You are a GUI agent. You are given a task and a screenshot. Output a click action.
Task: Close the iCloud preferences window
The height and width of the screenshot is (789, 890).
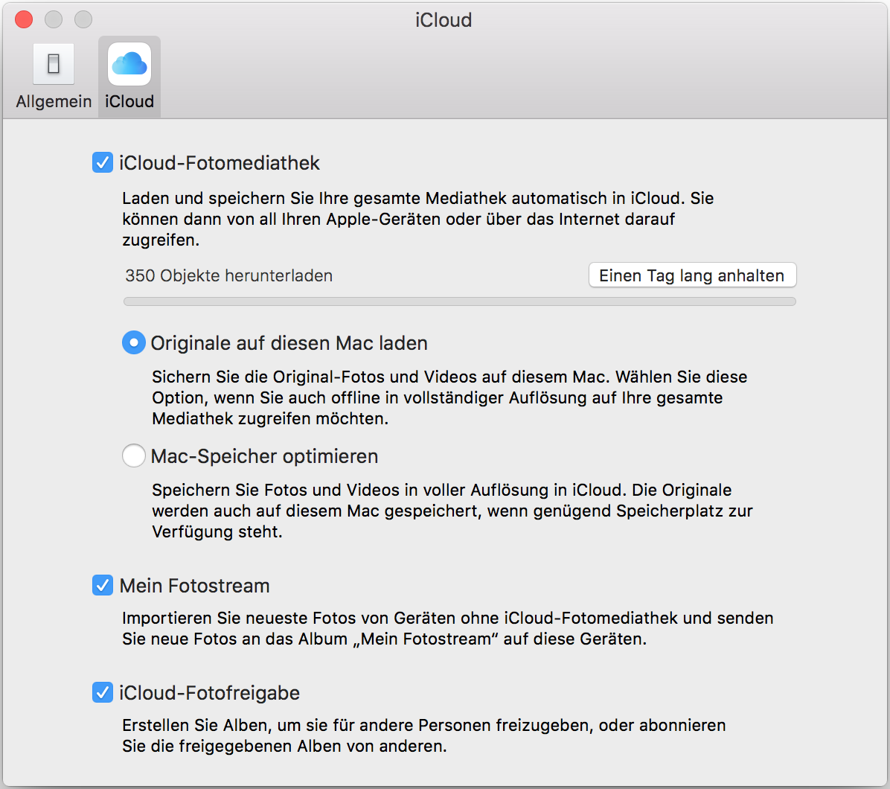(x=24, y=19)
